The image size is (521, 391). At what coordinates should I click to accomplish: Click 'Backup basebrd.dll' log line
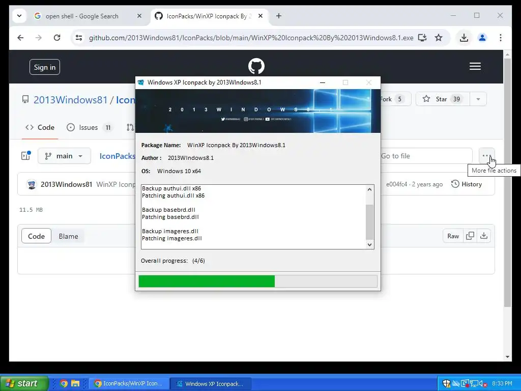(x=168, y=210)
